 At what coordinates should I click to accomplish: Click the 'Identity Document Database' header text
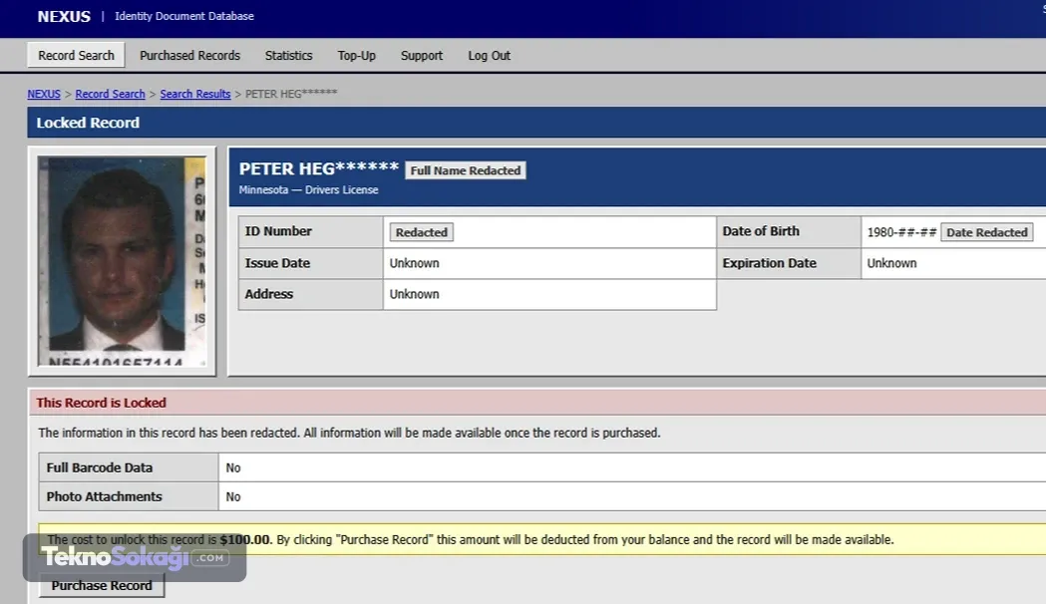pyautogui.click(x=184, y=16)
